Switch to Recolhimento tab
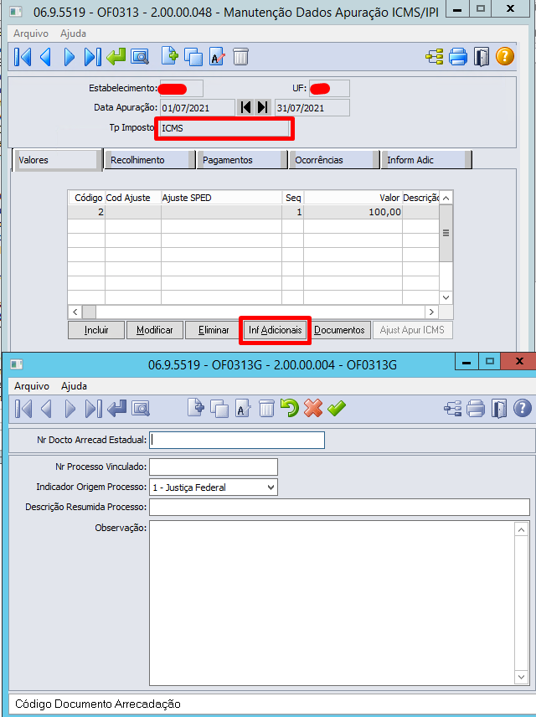Image resolution: width=536 pixels, height=717 pixels. click(x=149, y=160)
